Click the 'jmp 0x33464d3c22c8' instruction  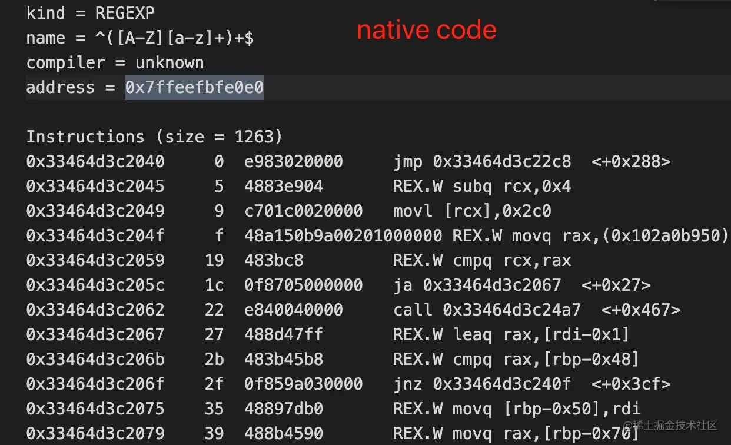481,162
